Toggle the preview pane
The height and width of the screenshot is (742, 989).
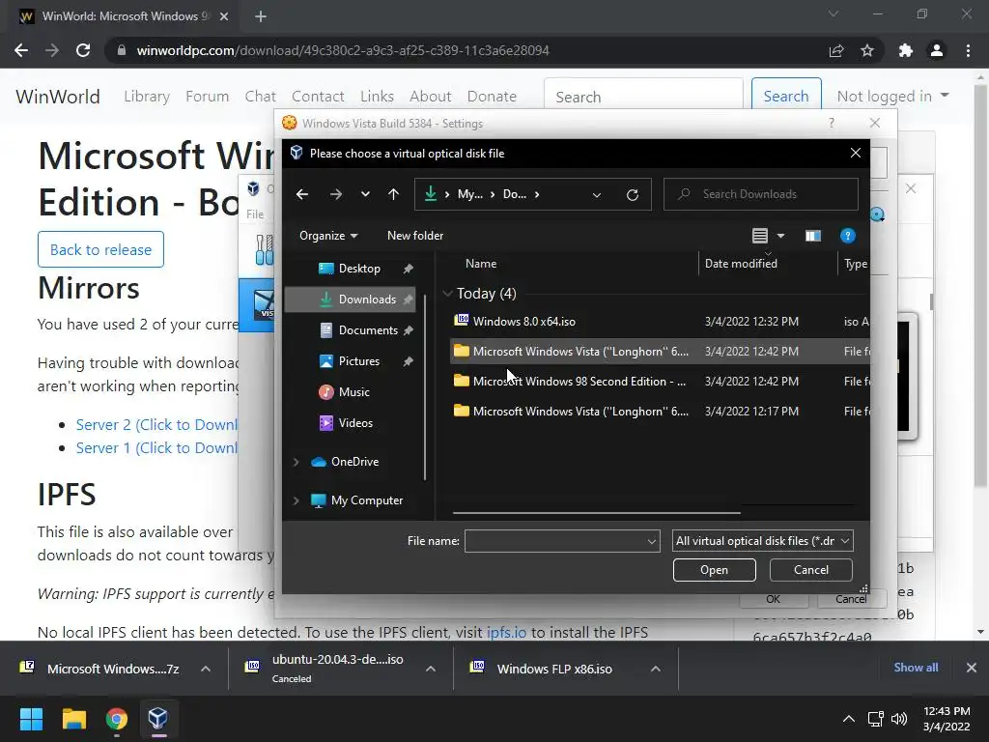pos(813,236)
